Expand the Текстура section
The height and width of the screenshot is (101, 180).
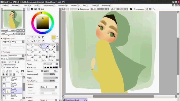(x=6, y=52)
